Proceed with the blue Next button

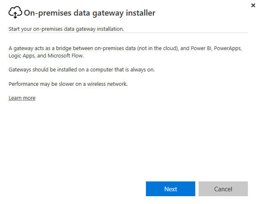pyautogui.click(x=171, y=189)
